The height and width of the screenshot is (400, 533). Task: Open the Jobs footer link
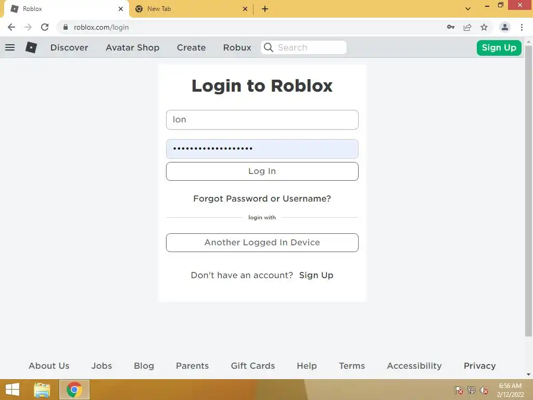tap(101, 366)
